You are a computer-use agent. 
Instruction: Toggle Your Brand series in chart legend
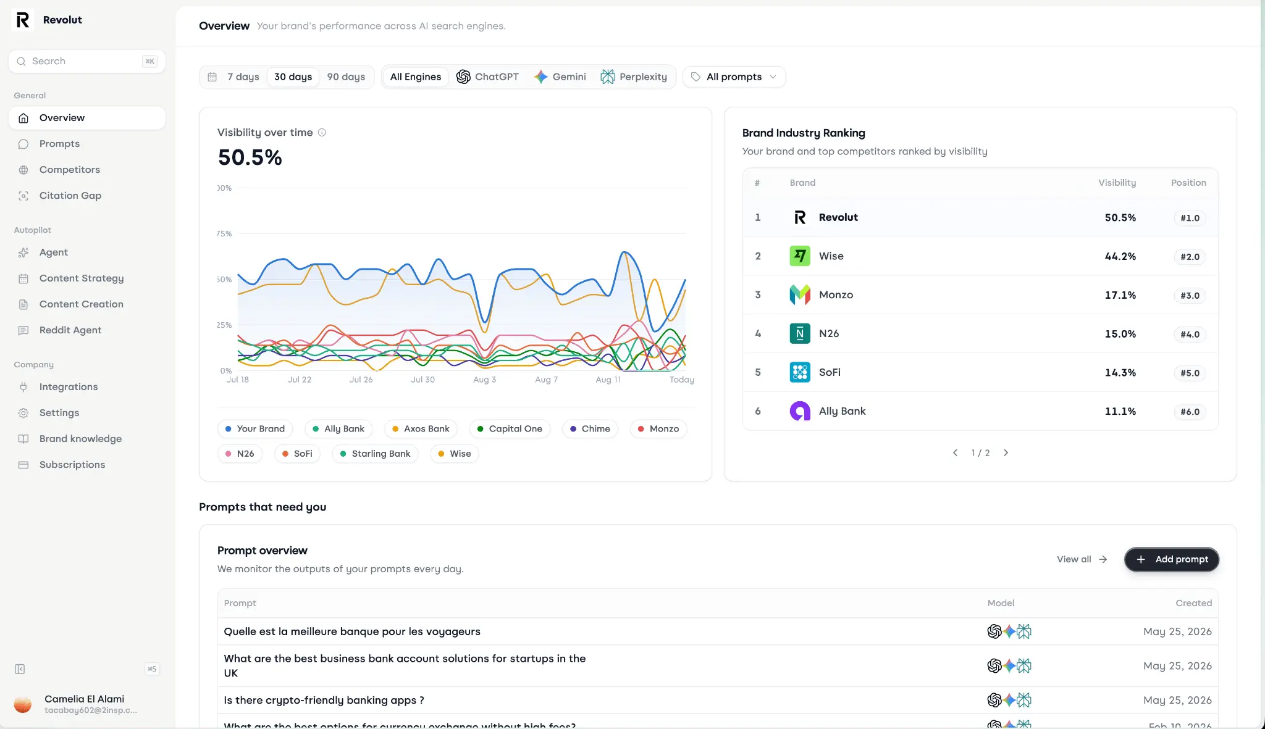[255, 429]
